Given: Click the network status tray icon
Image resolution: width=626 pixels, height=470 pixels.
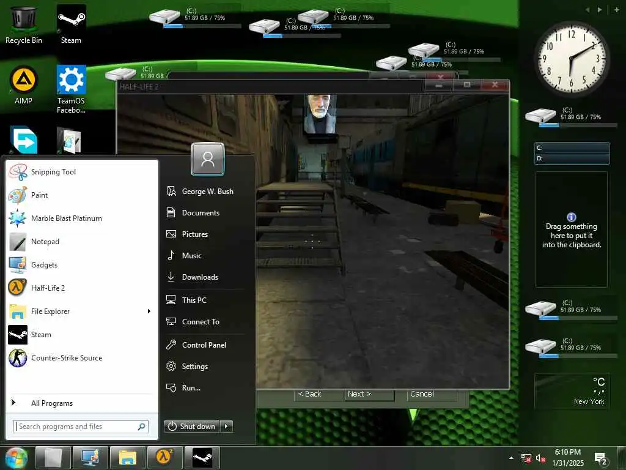Looking at the screenshot, I should pos(526,458).
